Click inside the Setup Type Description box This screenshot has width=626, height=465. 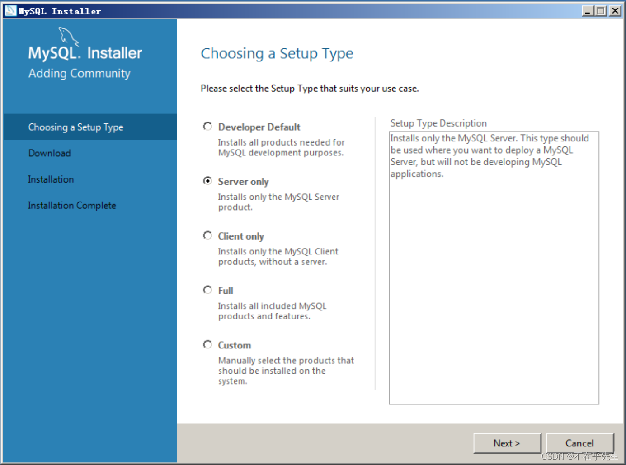coord(494,268)
